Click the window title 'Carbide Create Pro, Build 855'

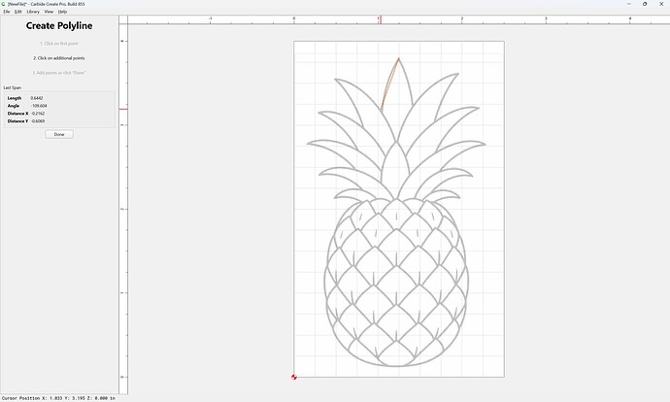57,4
